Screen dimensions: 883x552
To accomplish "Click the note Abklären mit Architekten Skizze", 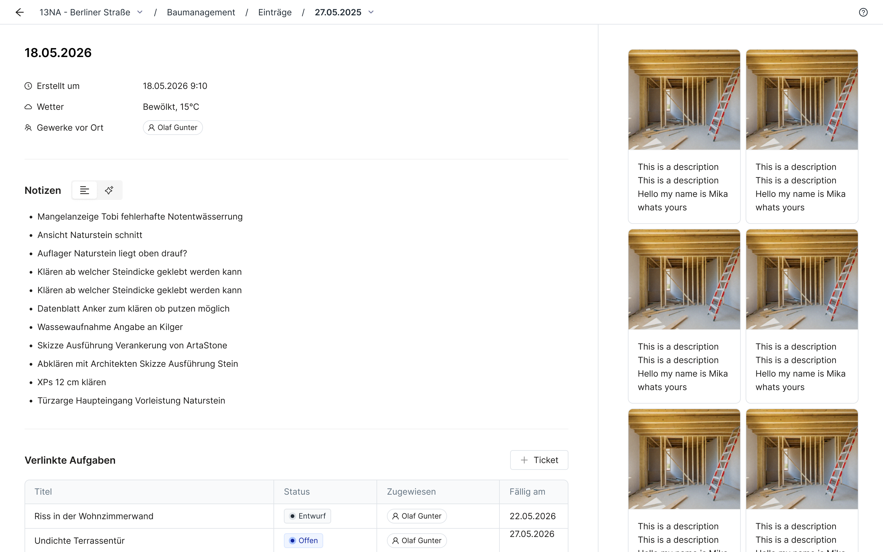I will (x=138, y=364).
